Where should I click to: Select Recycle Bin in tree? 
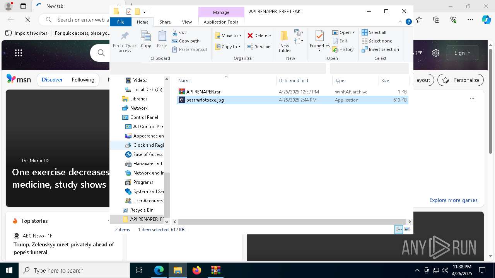(142, 210)
